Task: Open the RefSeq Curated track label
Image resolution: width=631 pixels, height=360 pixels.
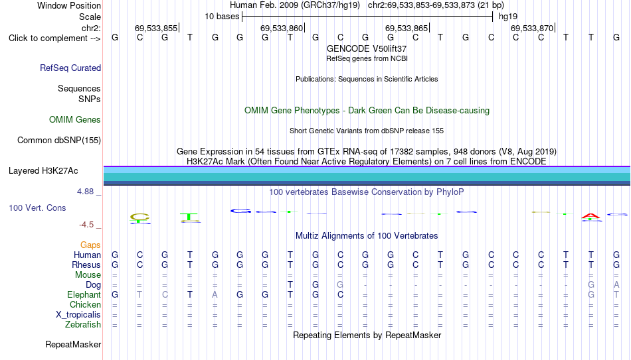Action: (70, 68)
